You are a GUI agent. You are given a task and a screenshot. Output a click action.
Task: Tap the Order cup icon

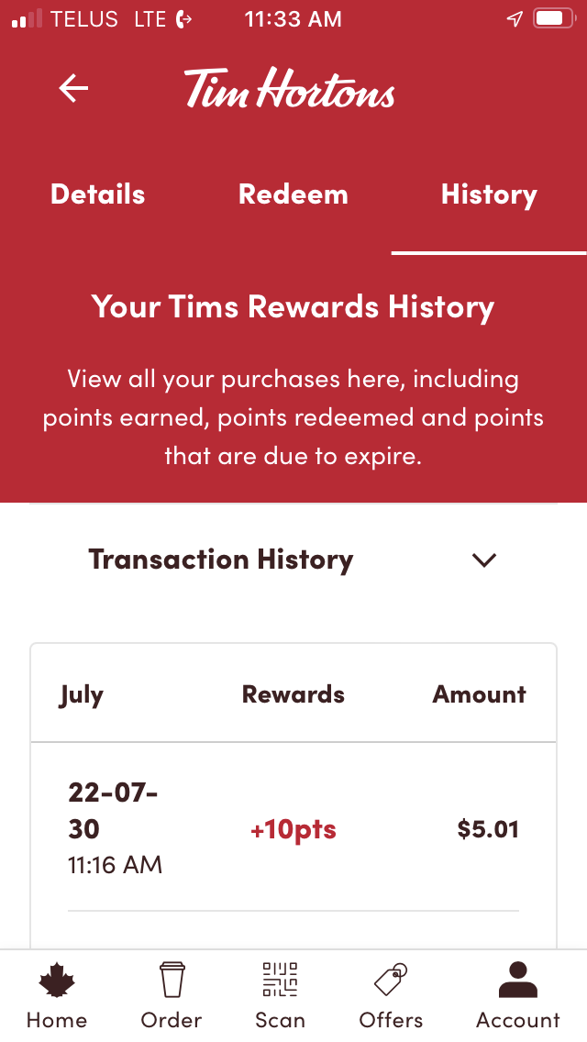[x=172, y=981]
